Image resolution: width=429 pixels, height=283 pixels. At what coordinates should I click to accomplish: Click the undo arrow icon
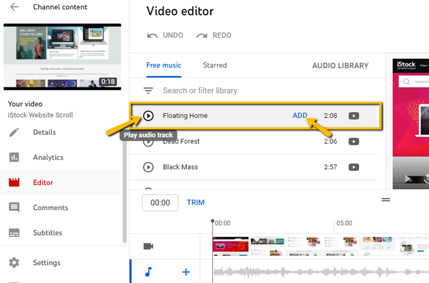coord(152,35)
